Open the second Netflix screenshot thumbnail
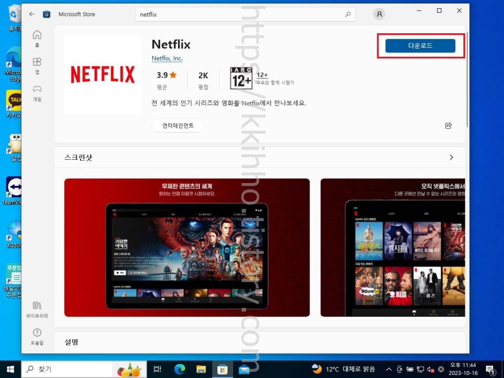This screenshot has width=504, height=378. click(393, 247)
